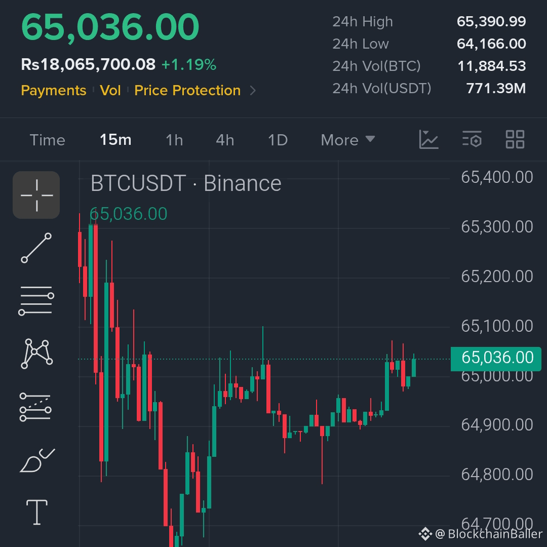Open the Vol tag link
This screenshot has height=547, width=547.
point(110,90)
